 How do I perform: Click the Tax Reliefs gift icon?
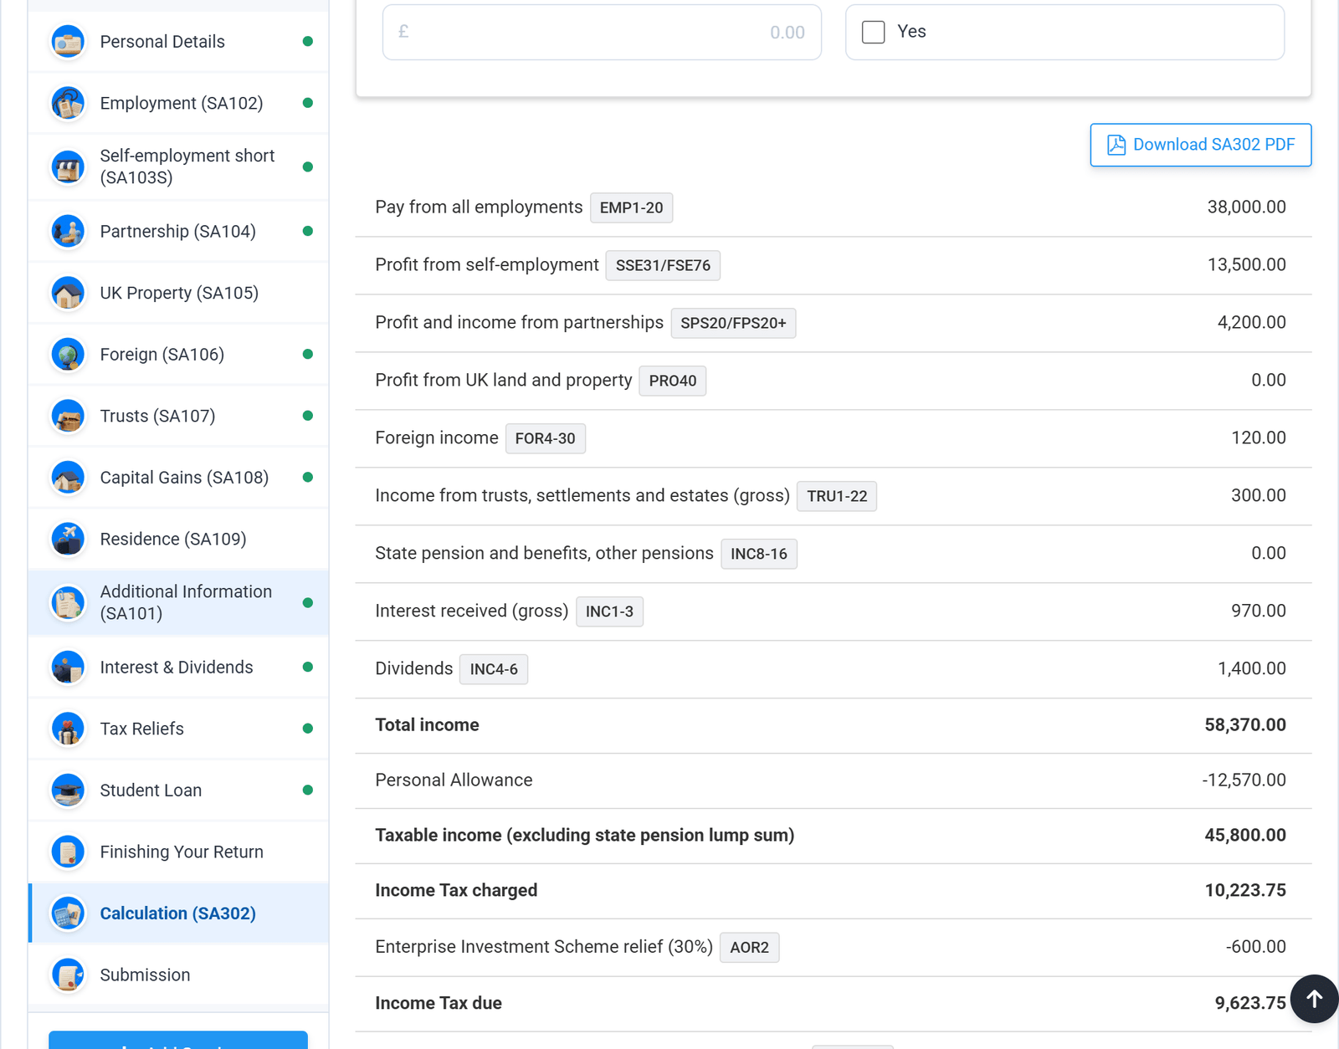click(x=68, y=729)
